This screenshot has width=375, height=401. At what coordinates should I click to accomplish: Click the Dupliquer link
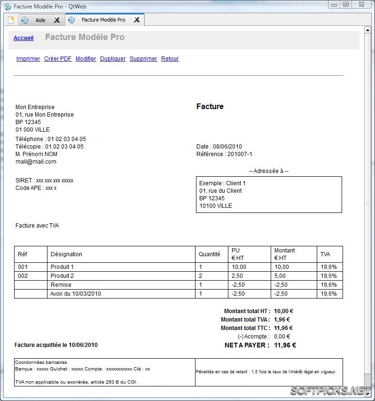[113, 59]
